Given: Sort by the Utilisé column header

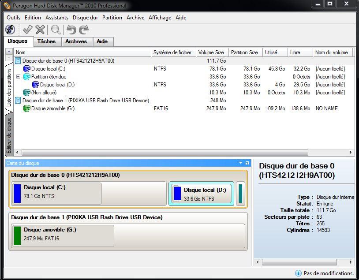Looking at the screenshot, I should (275, 52).
